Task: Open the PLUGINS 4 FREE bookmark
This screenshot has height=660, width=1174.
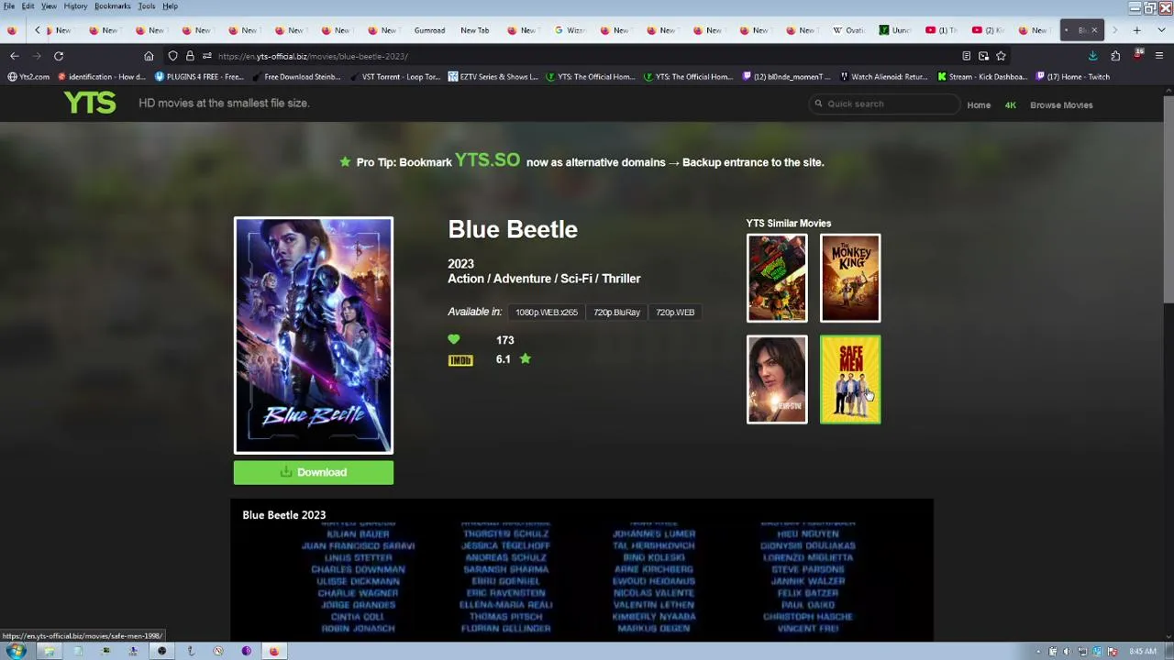Action: [199, 77]
